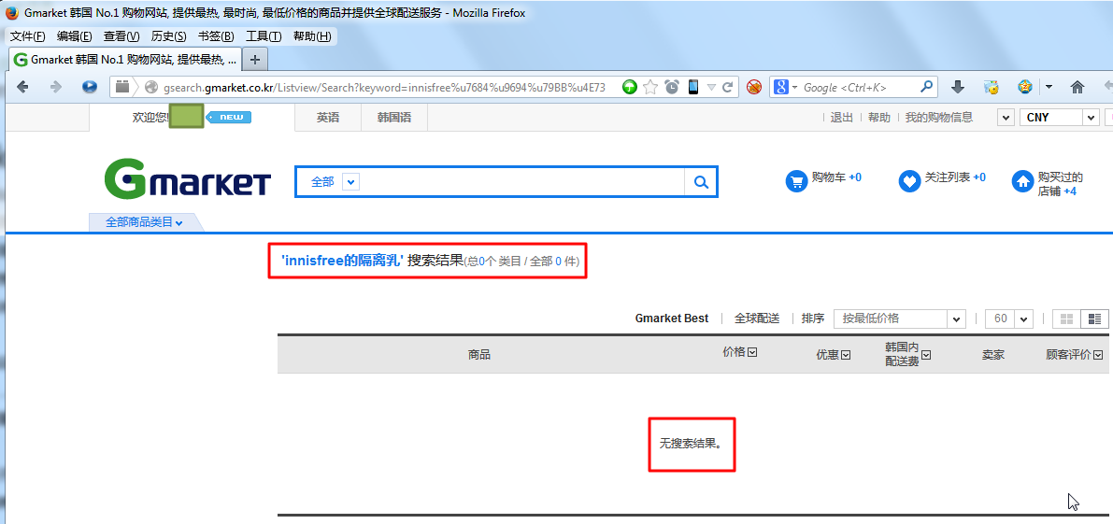Open the 历史(S) menu
The image size is (1113, 524).
click(x=169, y=36)
